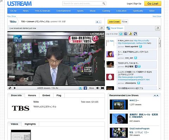Image resolution: width=169 pixels, height=140 pixels.
Task: Click the play button on video player
Action: 15,88
